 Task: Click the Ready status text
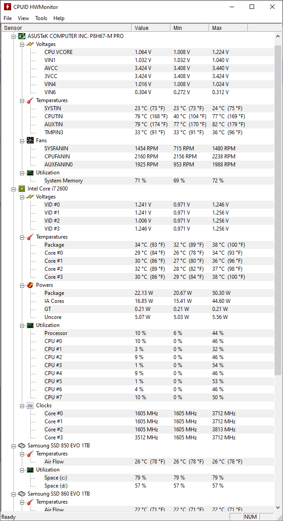pos(8,517)
